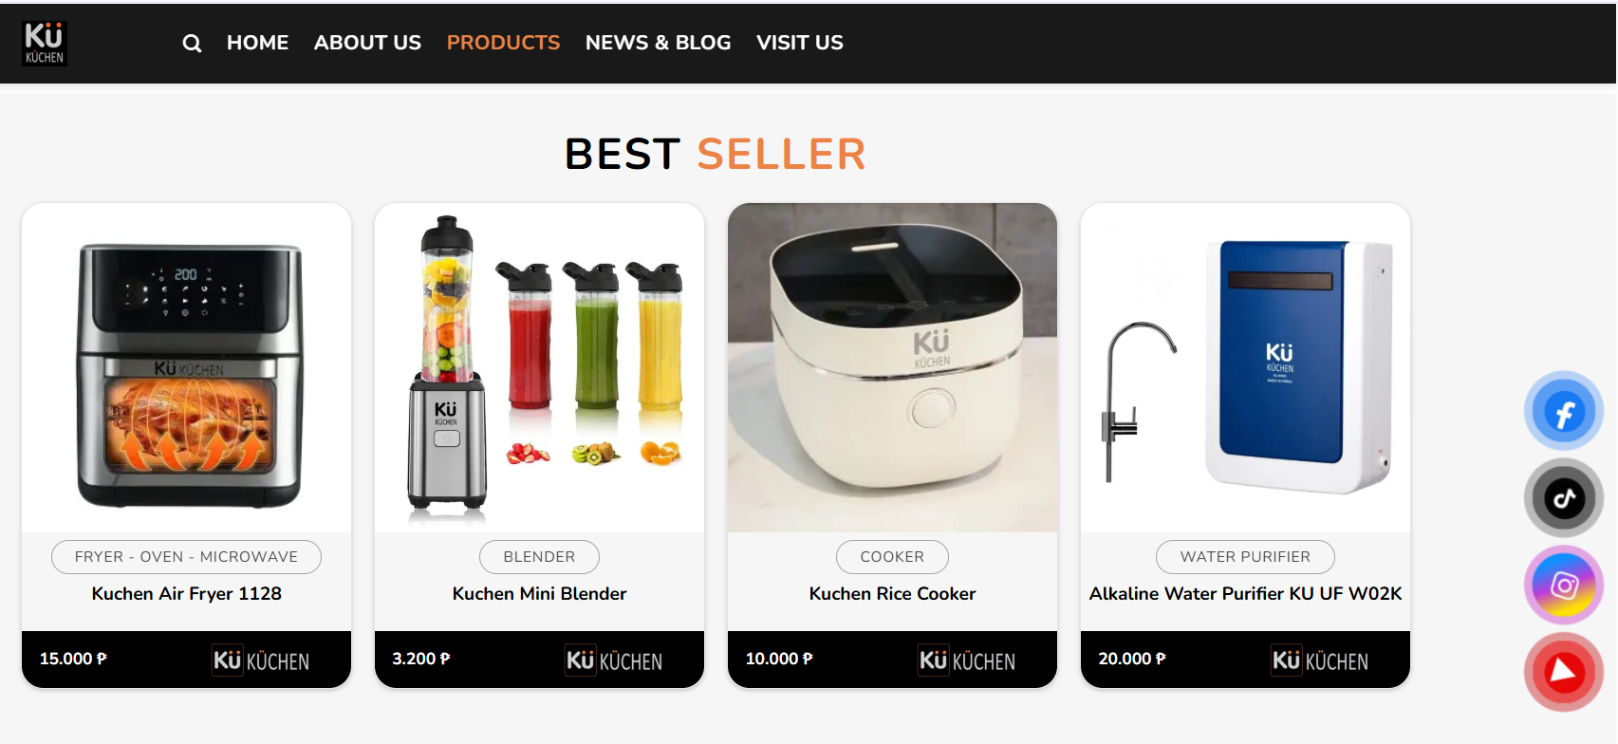Screen dimensions: 1618x744
Task: Open the TikTok floating social icon
Action: [1564, 497]
